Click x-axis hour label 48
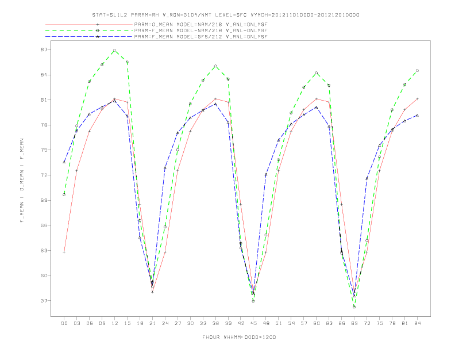This screenshot has width=455, height=352. click(x=266, y=323)
